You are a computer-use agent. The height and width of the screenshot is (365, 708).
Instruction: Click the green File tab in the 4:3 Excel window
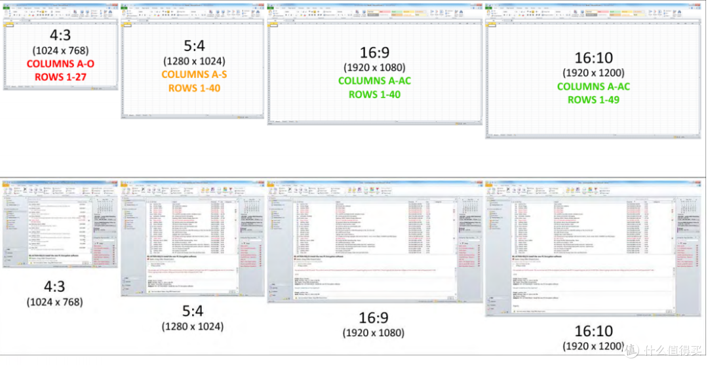[7, 8]
